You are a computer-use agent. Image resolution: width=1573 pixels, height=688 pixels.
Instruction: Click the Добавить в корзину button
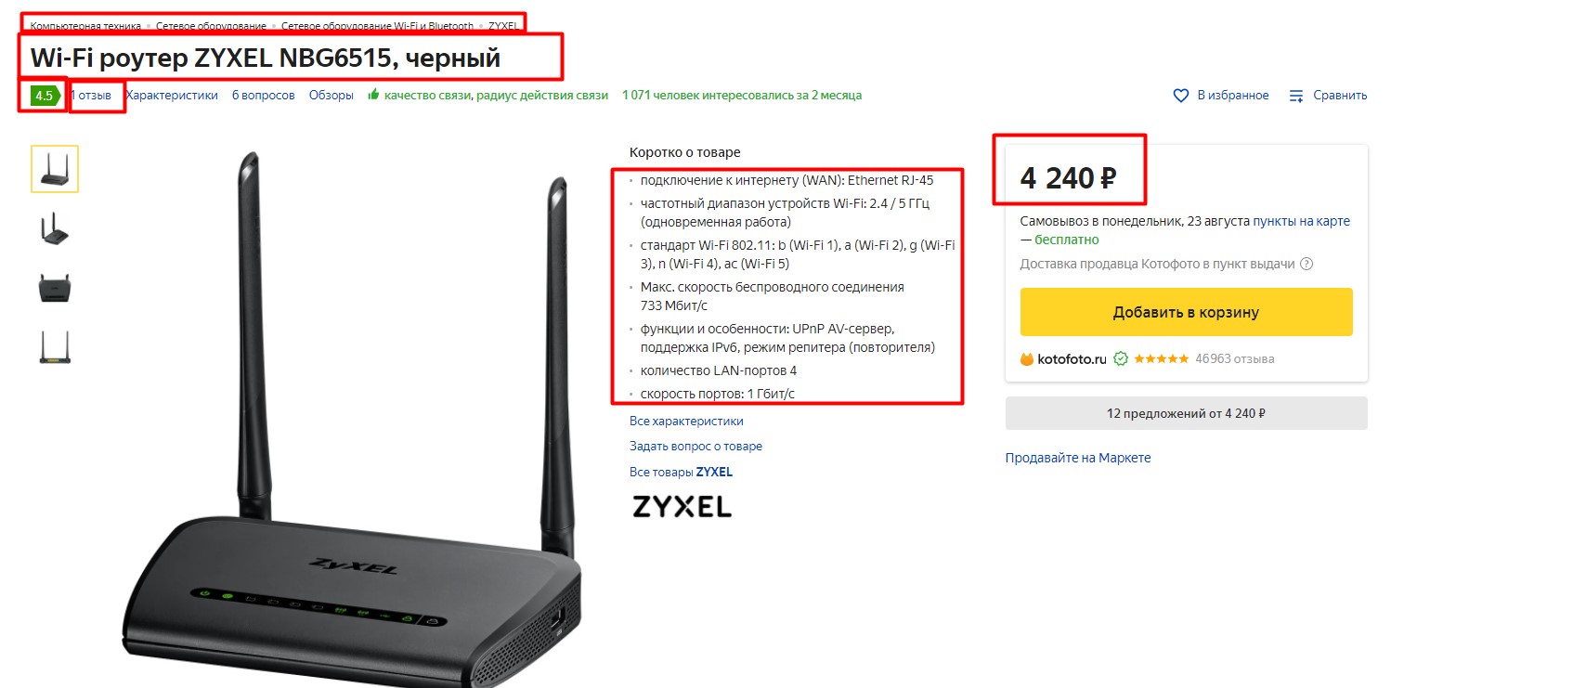(1186, 312)
